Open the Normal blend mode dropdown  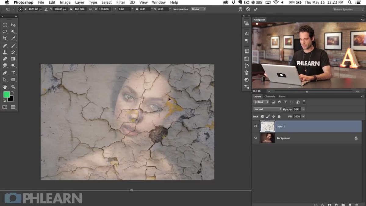tap(267, 109)
